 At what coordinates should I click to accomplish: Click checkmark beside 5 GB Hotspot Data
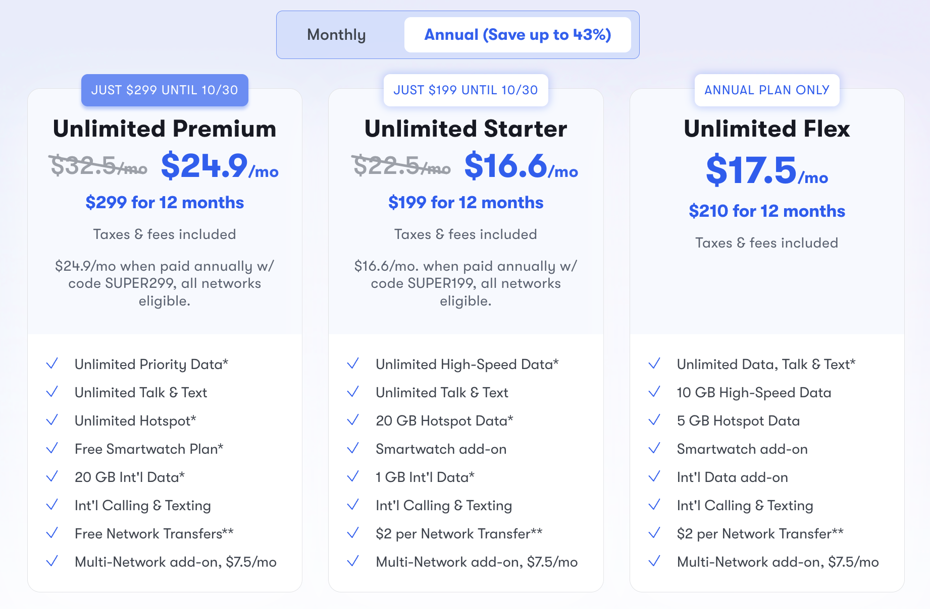654,420
